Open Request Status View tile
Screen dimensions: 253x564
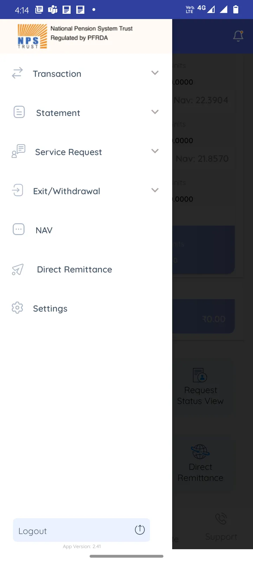(x=200, y=386)
